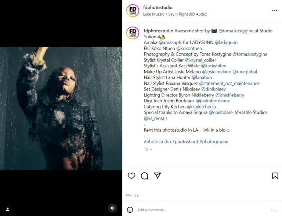Open emoji picker in comment box
Image resolution: width=282 pixels, height=216 pixels.
[130, 210]
